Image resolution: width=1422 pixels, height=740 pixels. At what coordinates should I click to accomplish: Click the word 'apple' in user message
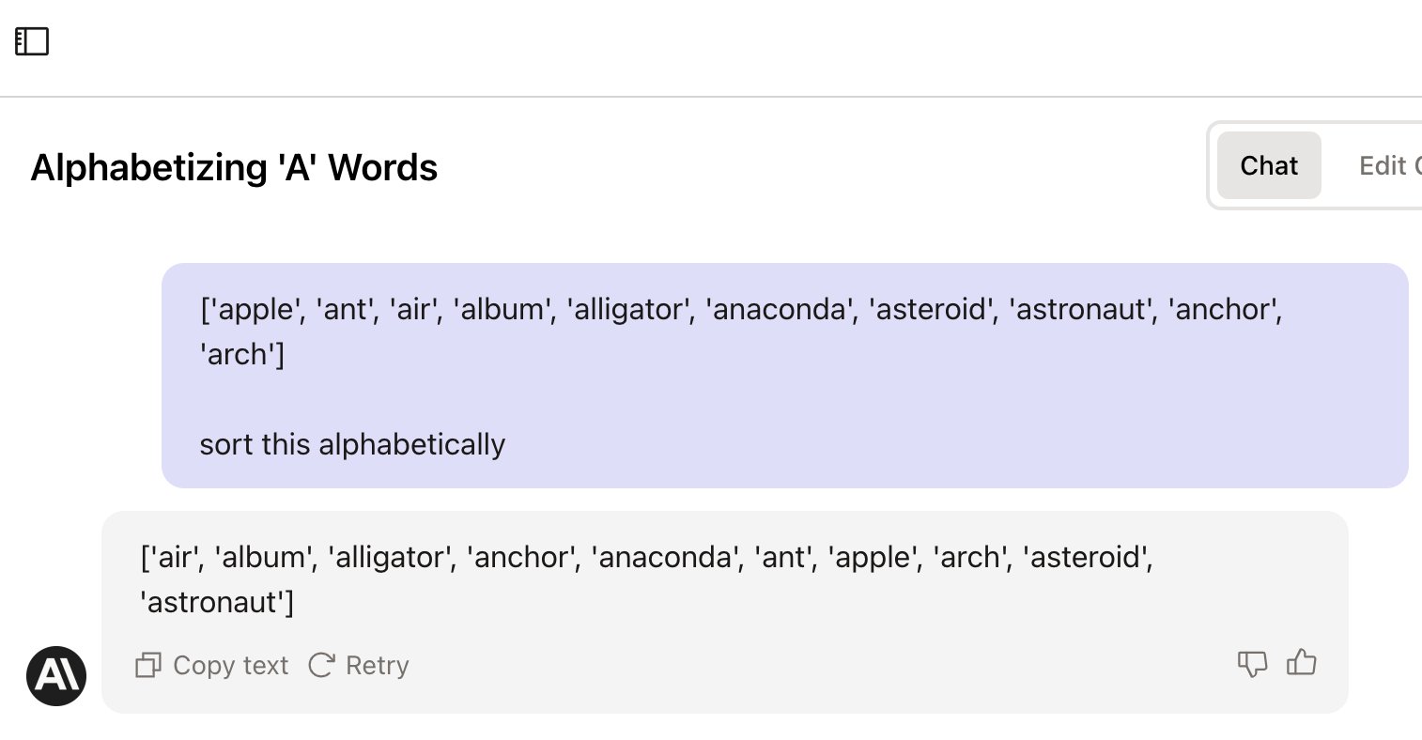point(255,309)
